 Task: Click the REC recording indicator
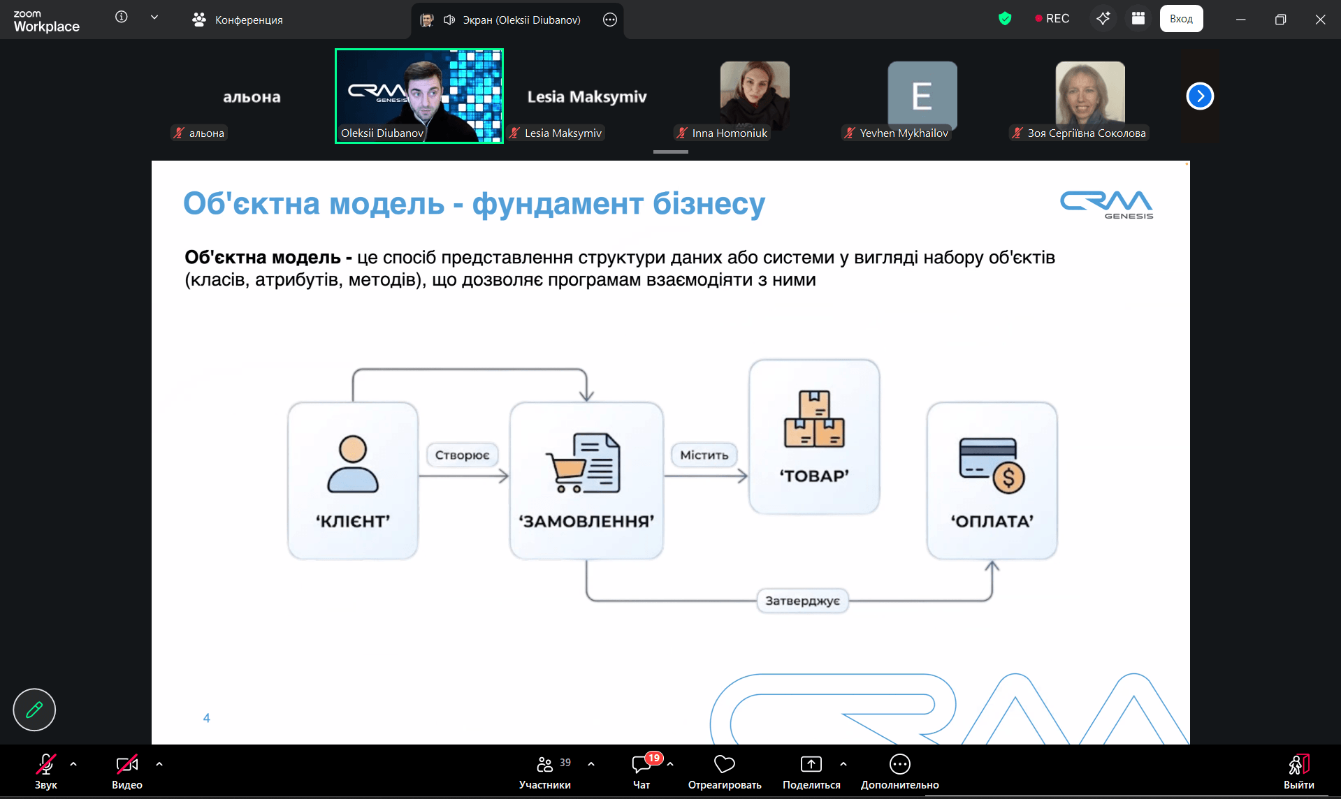click(1052, 19)
